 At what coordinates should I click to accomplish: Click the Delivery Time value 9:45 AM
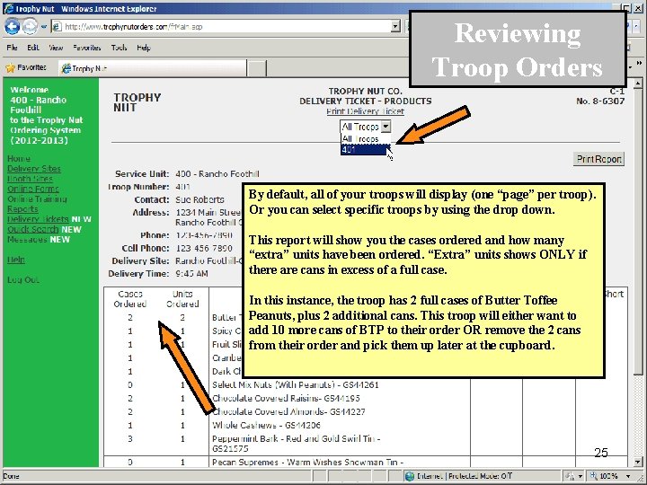(191, 274)
